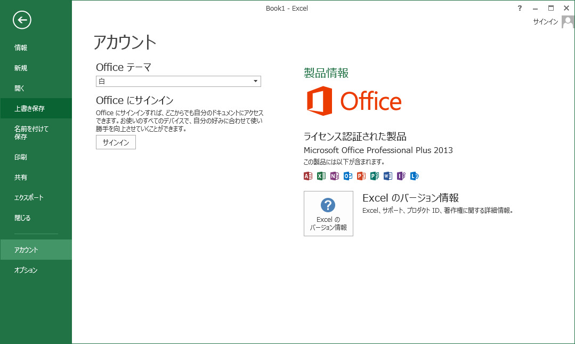This screenshot has height=344, width=575.
Task: Choose 名前を付けて保存 from the sidebar
Action: pyautogui.click(x=31, y=132)
